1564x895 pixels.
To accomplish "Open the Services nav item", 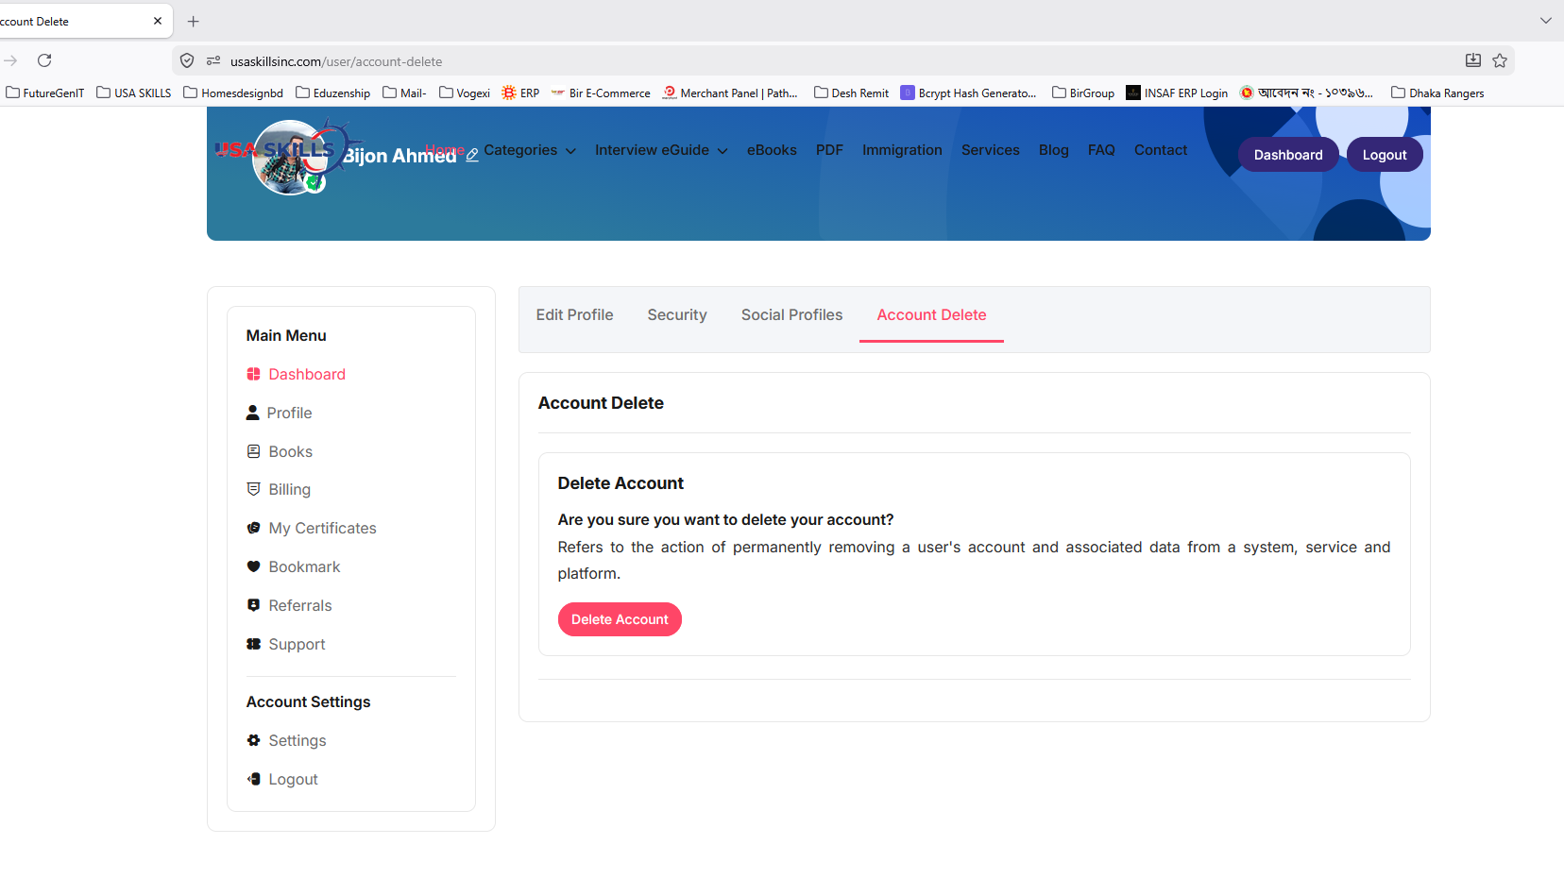I will (991, 150).
